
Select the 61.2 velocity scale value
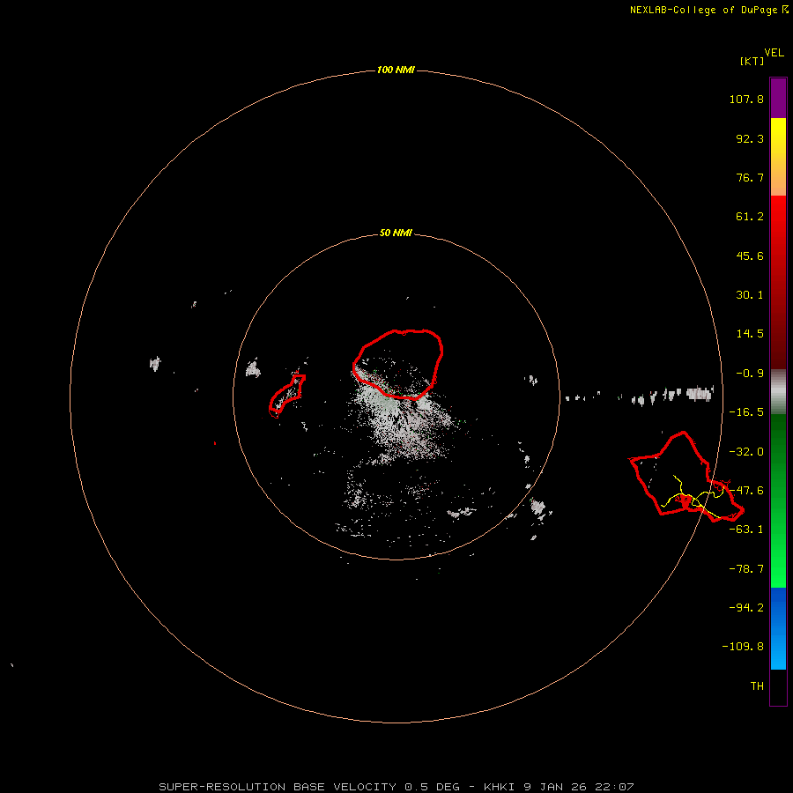tap(750, 217)
